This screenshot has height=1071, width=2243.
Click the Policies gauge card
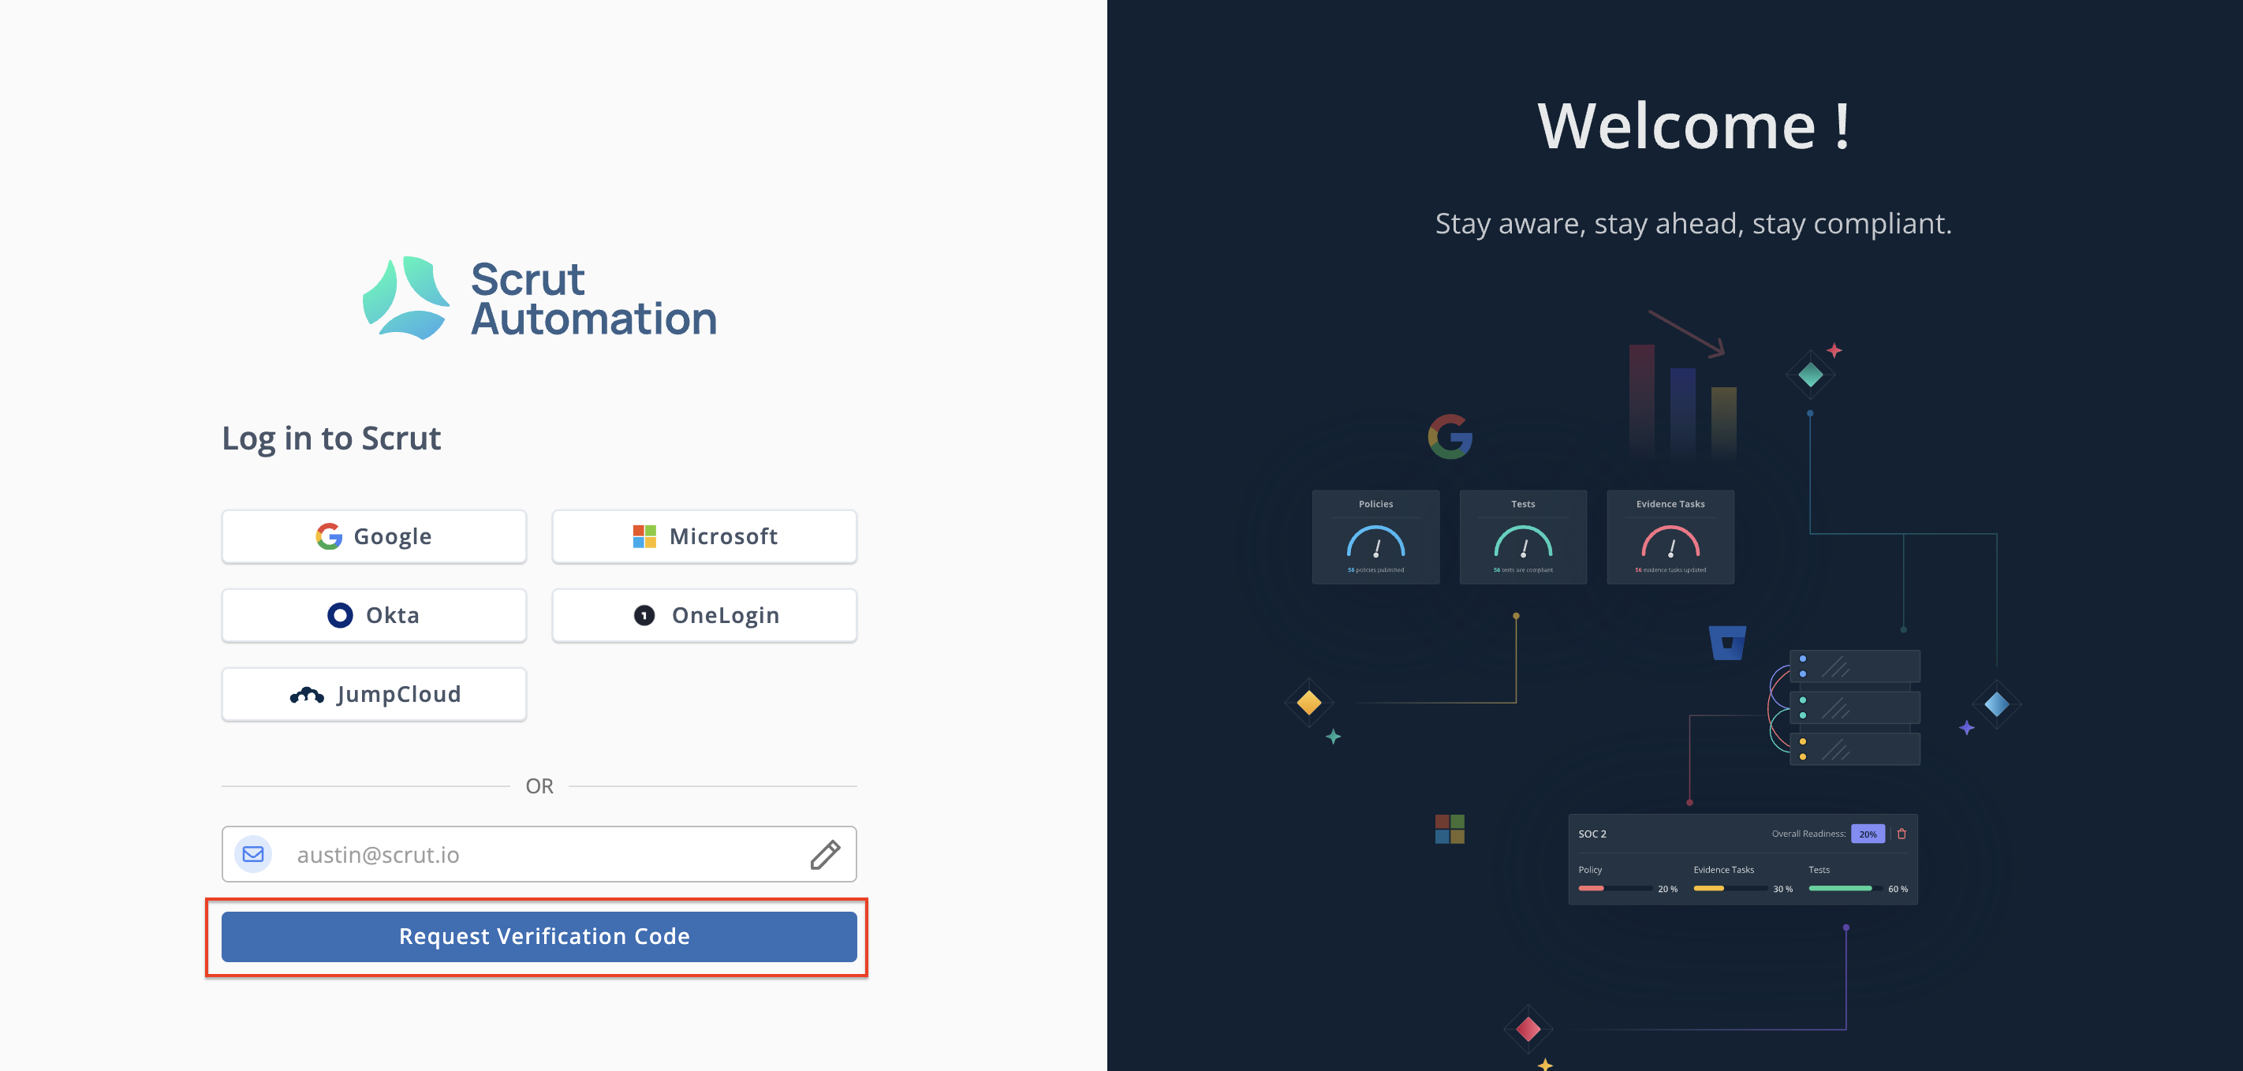pos(1375,537)
